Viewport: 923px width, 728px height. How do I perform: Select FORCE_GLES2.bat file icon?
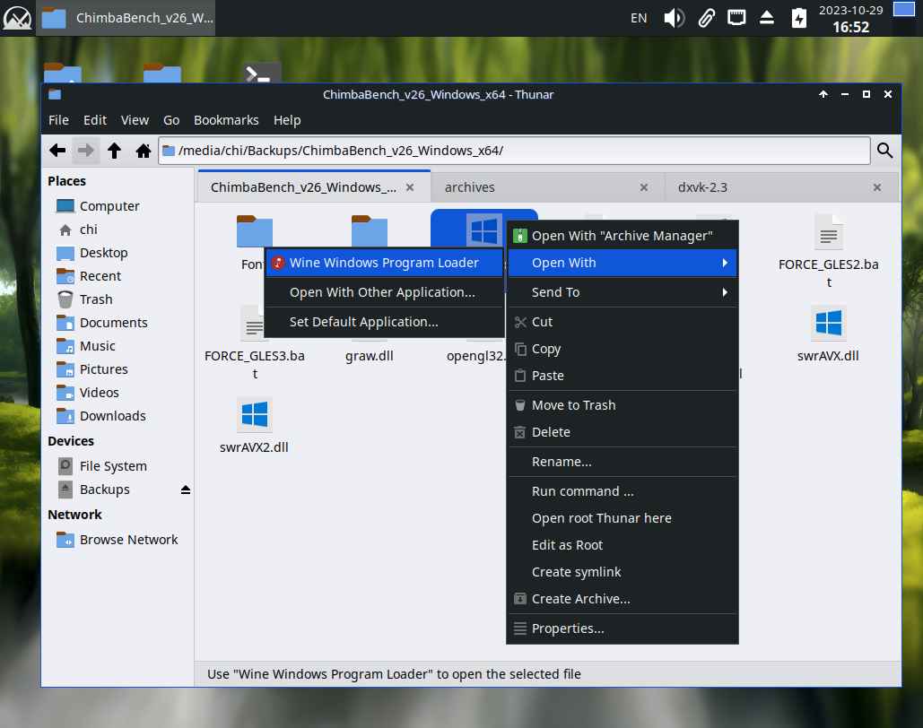(x=828, y=232)
